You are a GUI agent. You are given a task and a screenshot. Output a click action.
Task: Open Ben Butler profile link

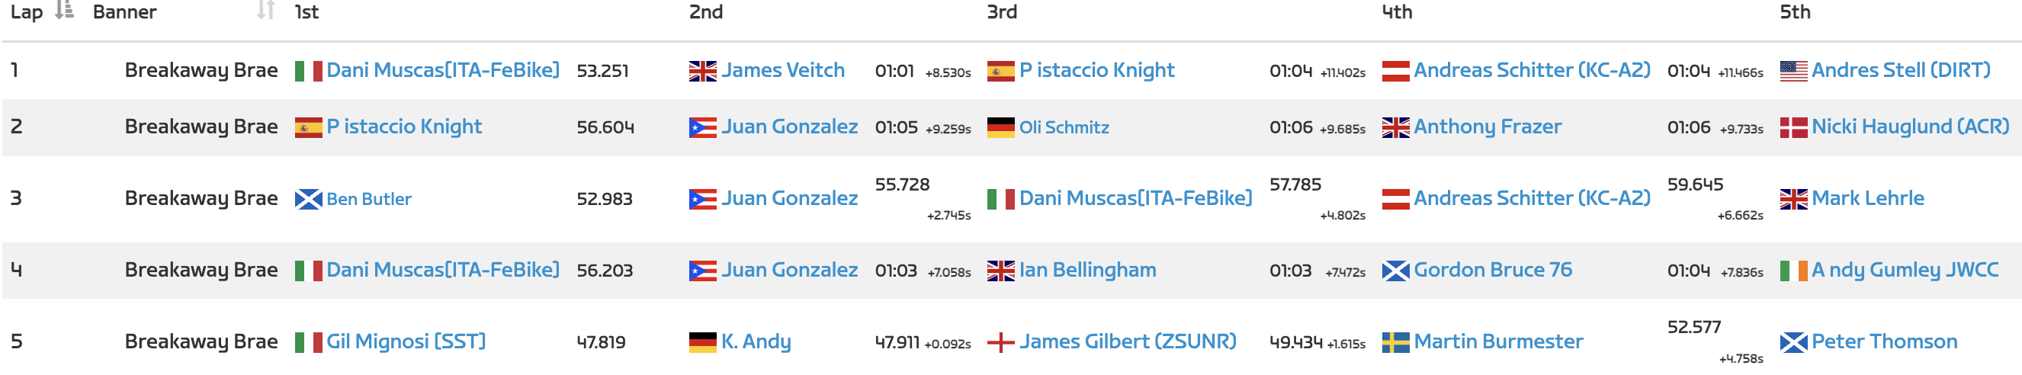368,199
